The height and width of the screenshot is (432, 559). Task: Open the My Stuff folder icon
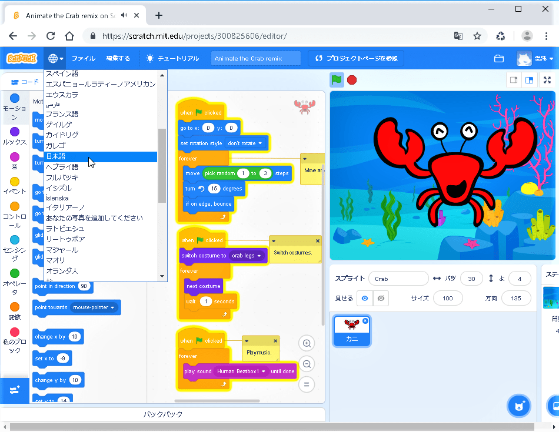point(499,58)
